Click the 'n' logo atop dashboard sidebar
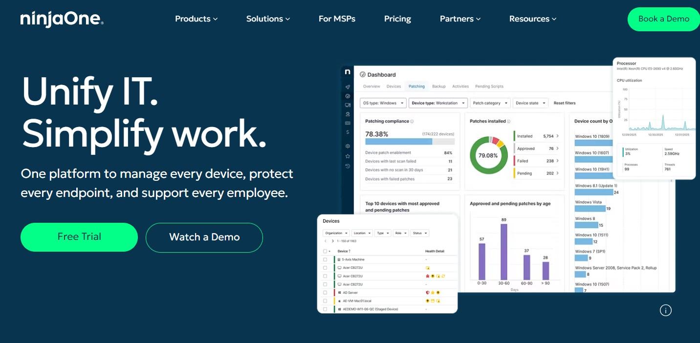The image size is (700, 343). pyautogui.click(x=348, y=72)
